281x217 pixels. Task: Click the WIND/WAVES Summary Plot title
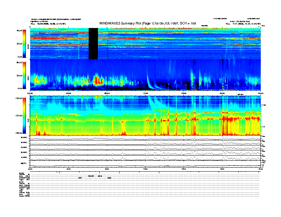coord(148,23)
